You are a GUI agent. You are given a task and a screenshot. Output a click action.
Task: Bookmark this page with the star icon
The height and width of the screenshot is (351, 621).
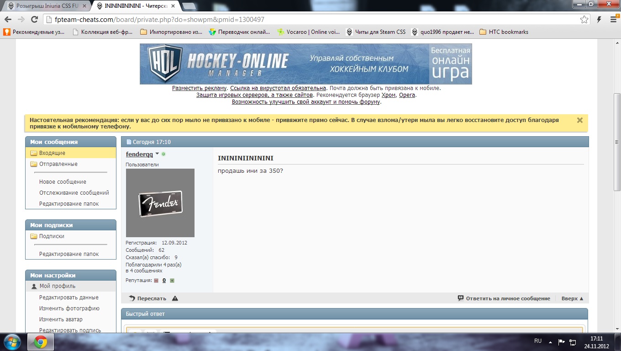click(584, 20)
